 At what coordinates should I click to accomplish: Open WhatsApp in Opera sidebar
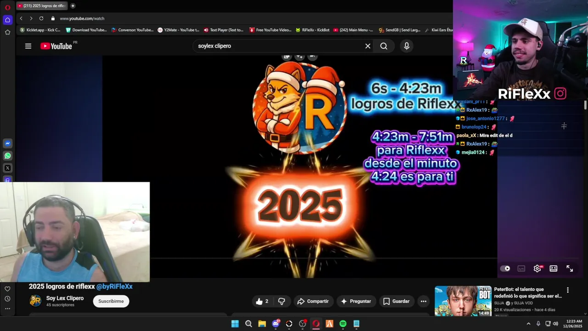(7, 156)
